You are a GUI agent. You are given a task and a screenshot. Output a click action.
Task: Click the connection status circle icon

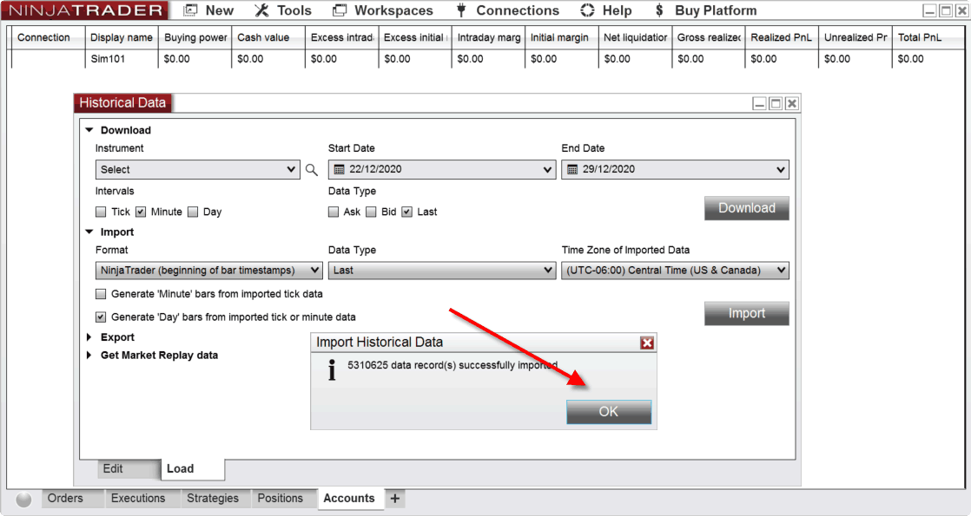(23, 500)
